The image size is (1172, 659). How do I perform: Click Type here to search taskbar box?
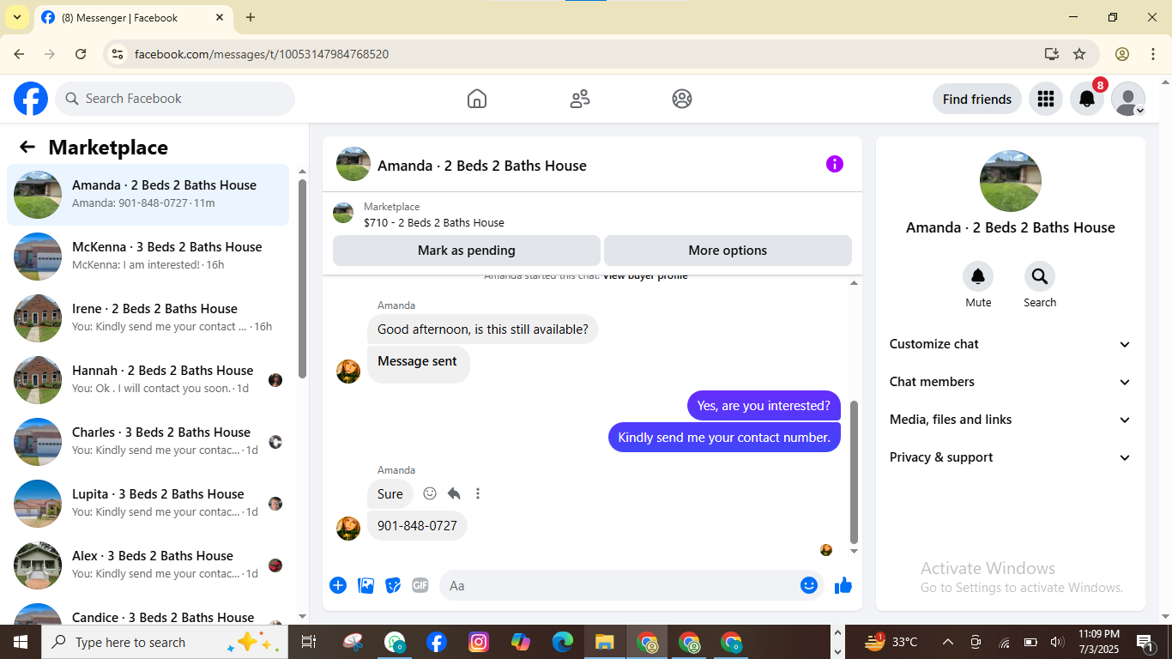pos(165,642)
